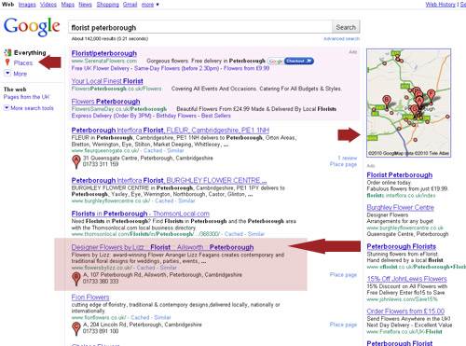Click the Search button
This screenshot has width=466, height=346.
click(x=346, y=27)
